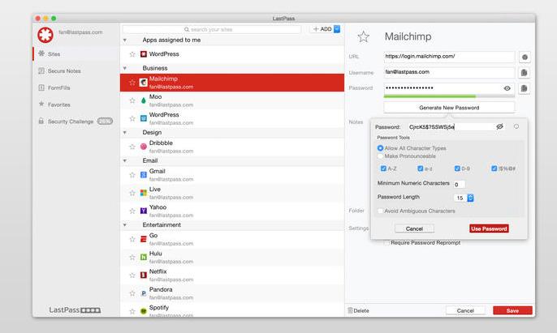
Task: Star the Pandora entry
Action: point(132,293)
